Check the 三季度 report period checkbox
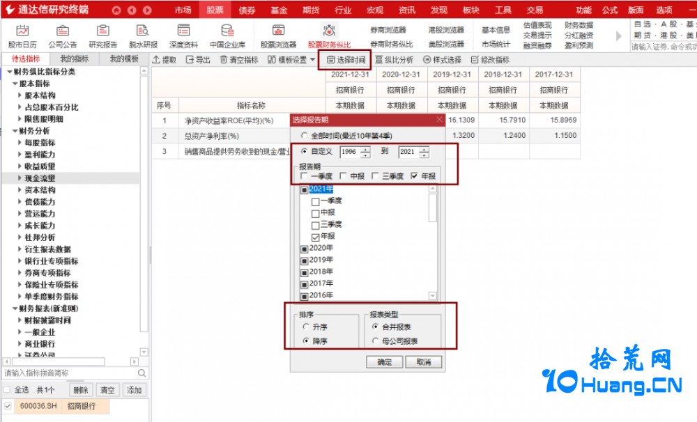The image size is (697, 422). click(375, 176)
